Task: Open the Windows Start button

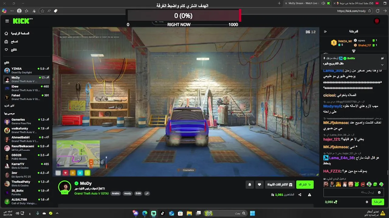Action: click(252, 213)
